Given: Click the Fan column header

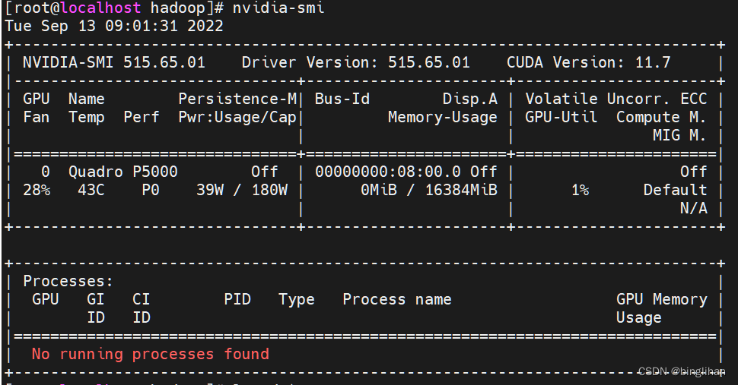Looking at the screenshot, I should (37, 118).
